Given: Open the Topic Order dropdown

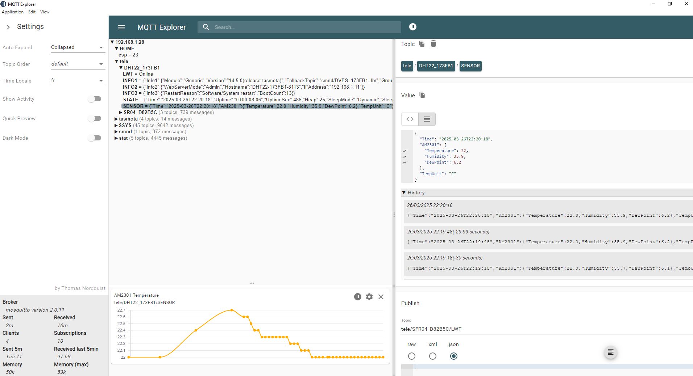Looking at the screenshot, I should point(78,64).
